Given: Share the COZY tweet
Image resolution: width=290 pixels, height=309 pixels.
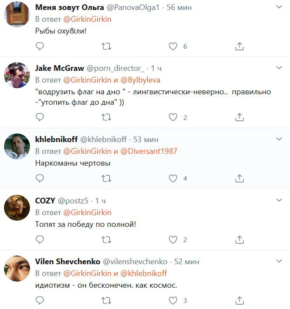Looking at the screenshot, I should click(239, 239).
